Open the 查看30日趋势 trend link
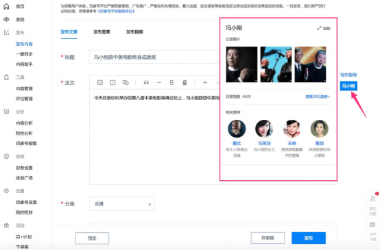 pyautogui.click(x=318, y=97)
